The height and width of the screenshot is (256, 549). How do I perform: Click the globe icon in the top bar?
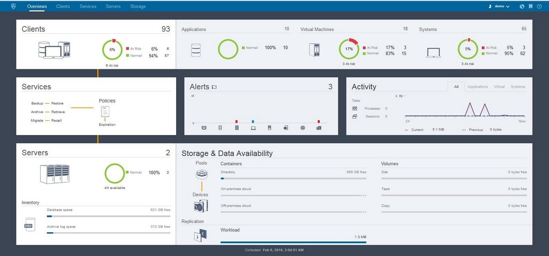522,6
